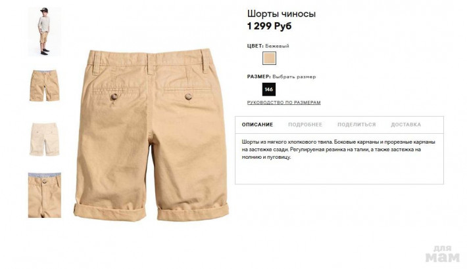Show the light cream shorts thumbnail

pos(45,139)
